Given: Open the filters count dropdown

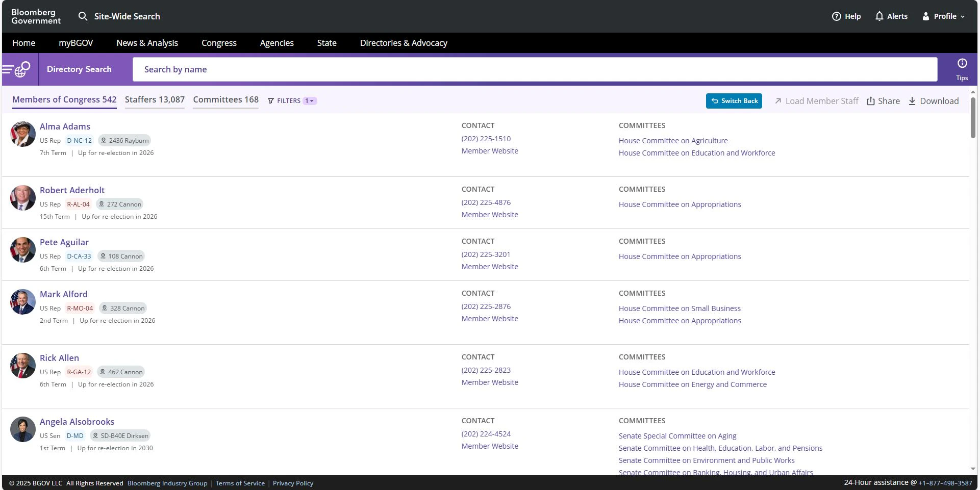Looking at the screenshot, I should pyautogui.click(x=310, y=101).
